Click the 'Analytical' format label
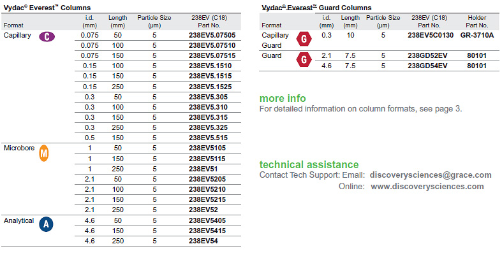The image size is (502, 265). click(19, 220)
